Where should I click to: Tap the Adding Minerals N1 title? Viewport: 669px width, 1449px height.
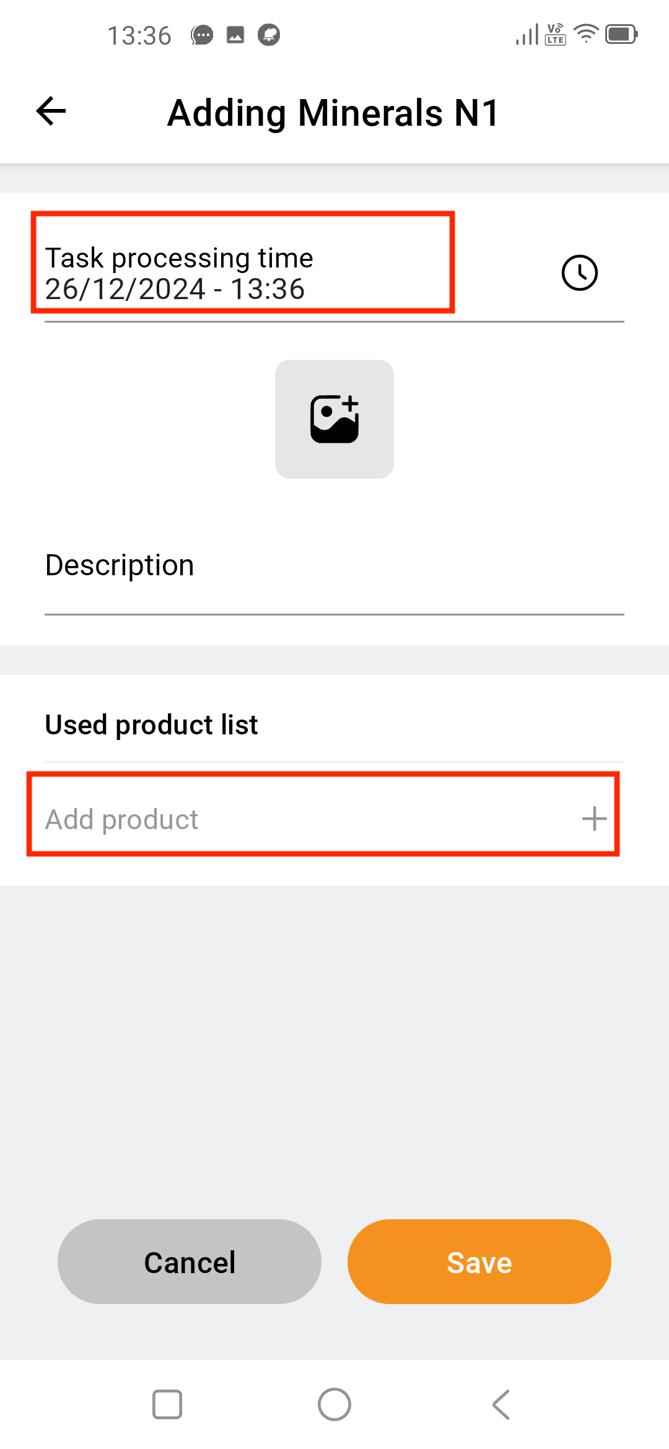pyautogui.click(x=333, y=113)
